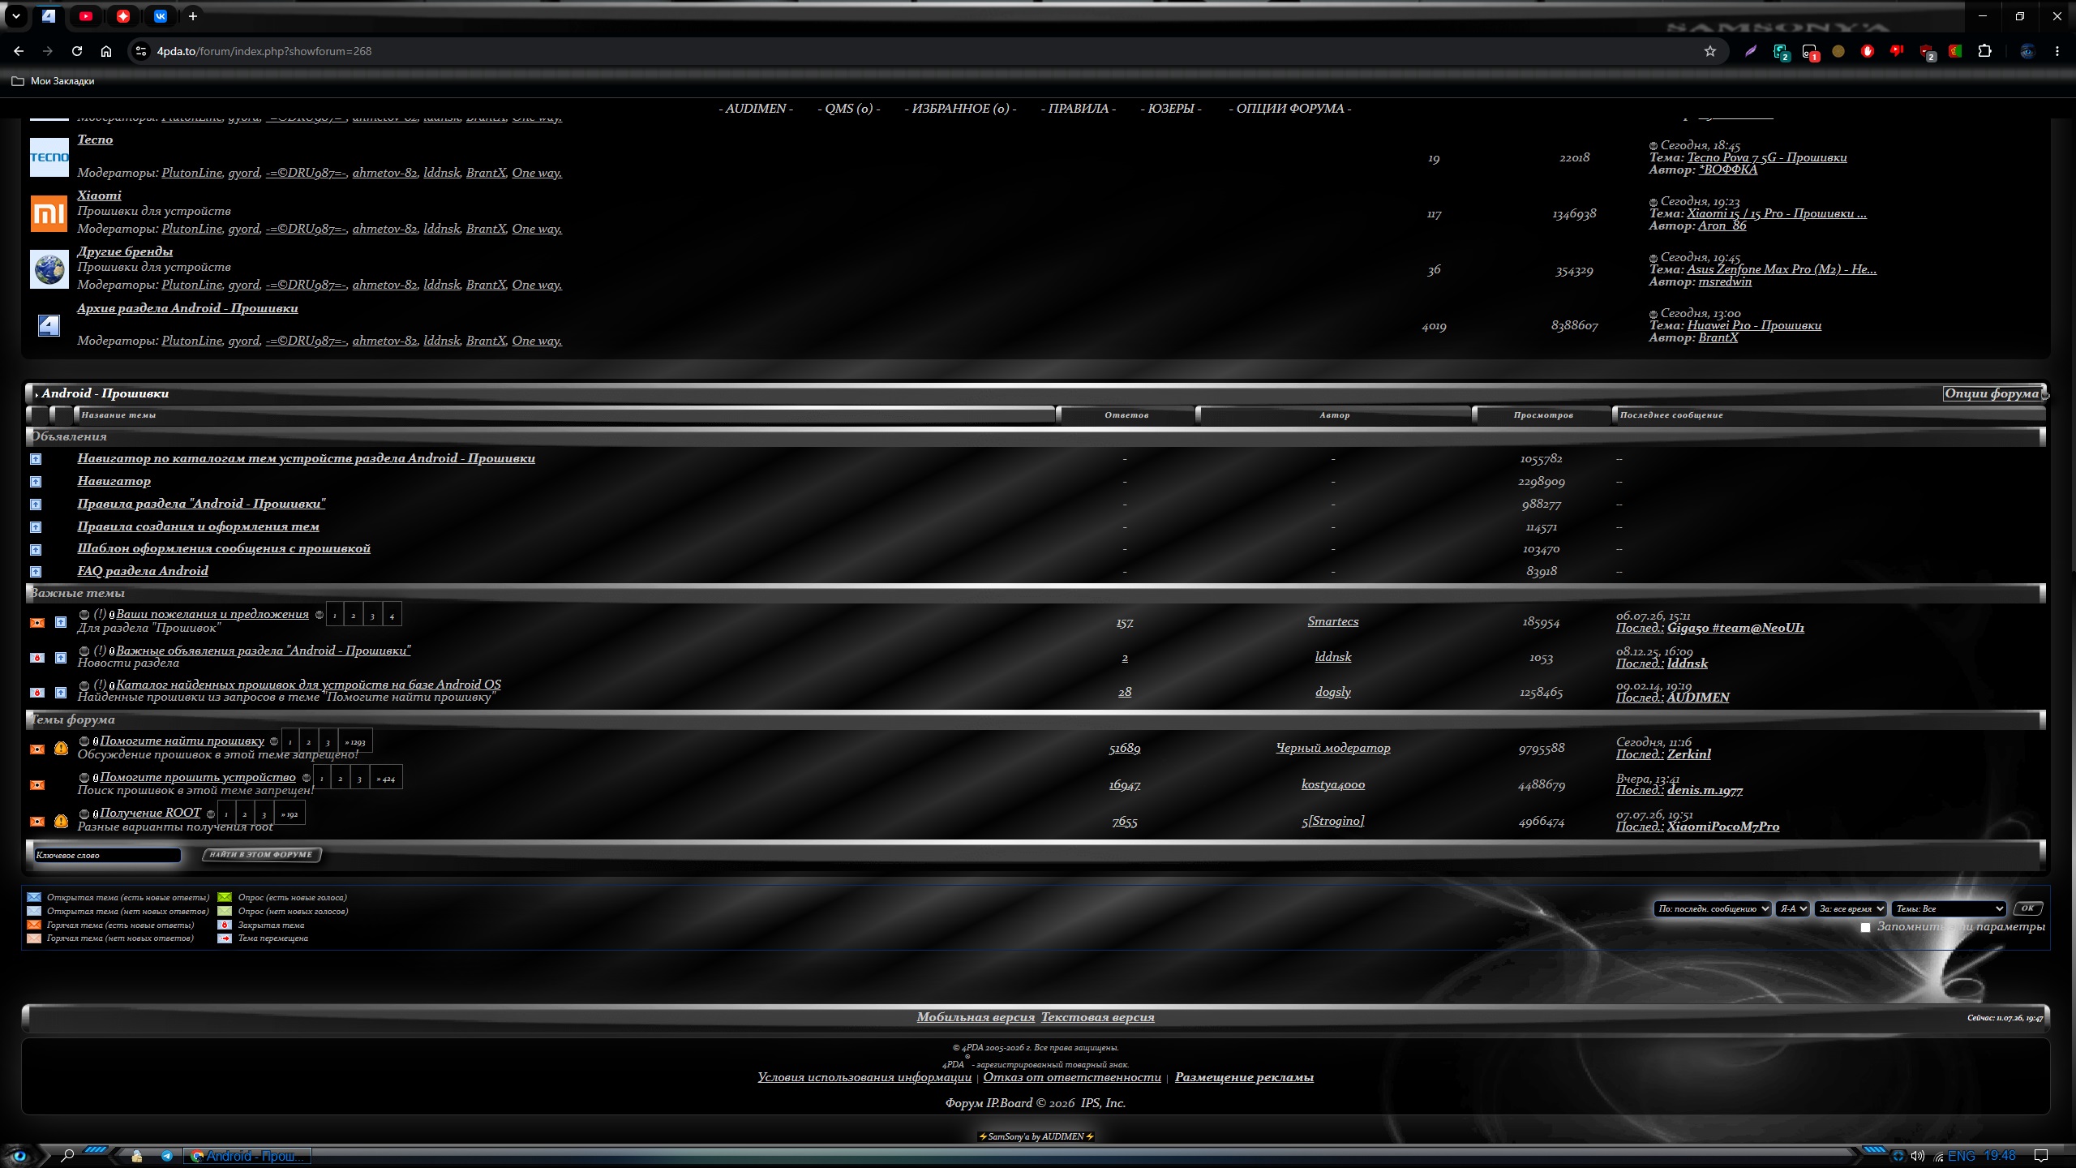This screenshot has height=1168, width=2076.
Task: Open the author profile kostya4000
Action: tap(1333, 784)
